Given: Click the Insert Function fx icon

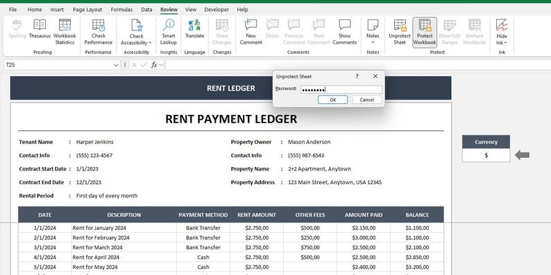Looking at the screenshot, I should coord(154,65).
